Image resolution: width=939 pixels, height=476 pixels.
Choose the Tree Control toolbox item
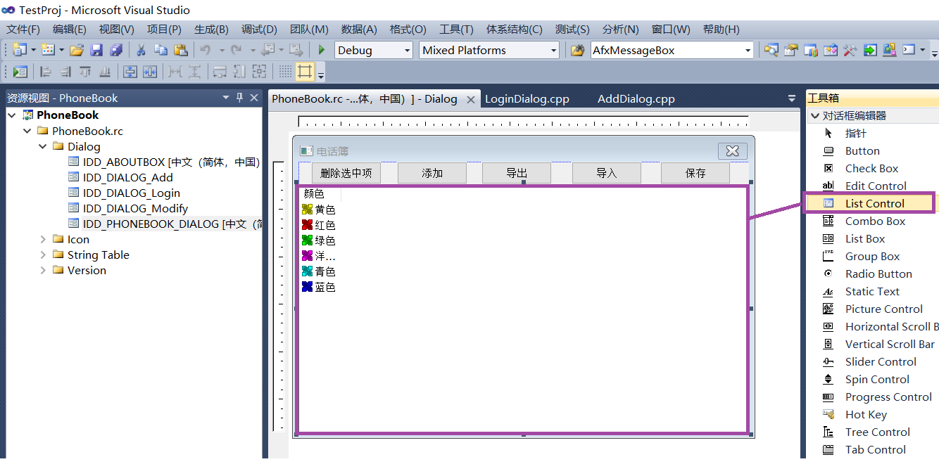coord(877,432)
